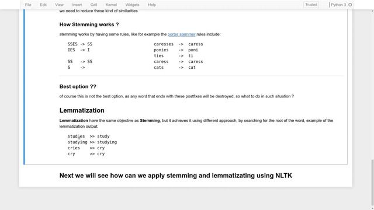Click the 'caresses -> caress' example
The image size is (374, 210).
178,44
